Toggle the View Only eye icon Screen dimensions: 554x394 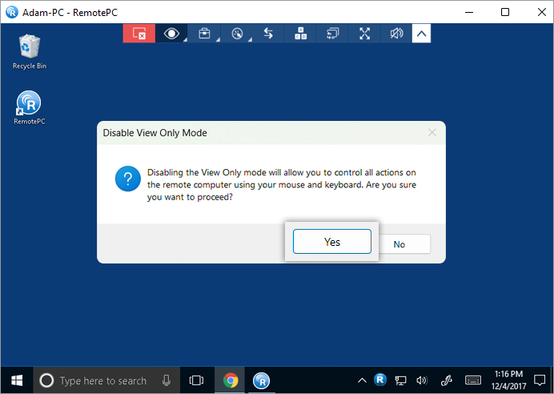[171, 34]
